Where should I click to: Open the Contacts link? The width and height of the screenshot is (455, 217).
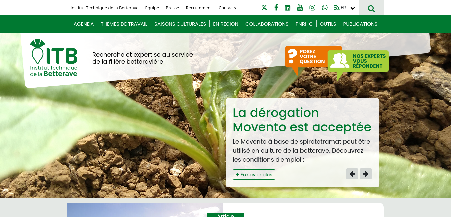tap(227, 8)
